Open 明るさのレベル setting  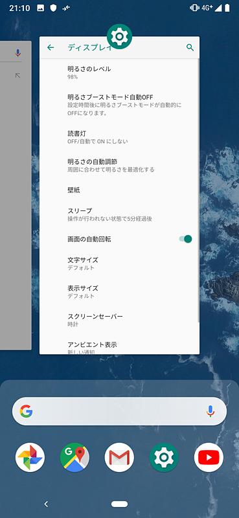click(x=119, y=73)
